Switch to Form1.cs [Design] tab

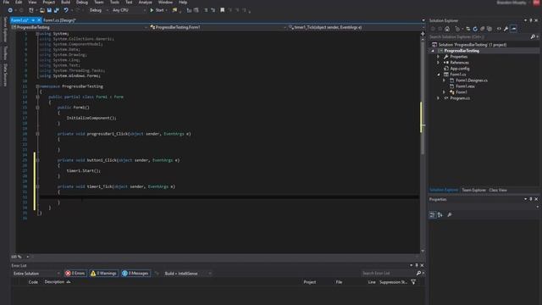(59, 20)
